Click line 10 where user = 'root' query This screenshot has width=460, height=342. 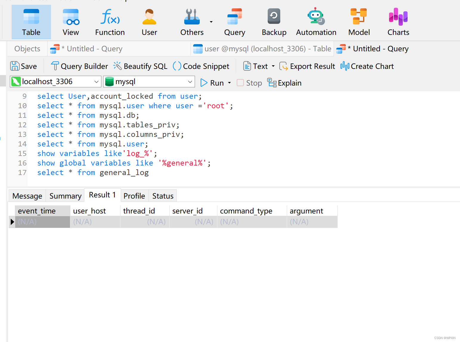(x=135, y=106)
